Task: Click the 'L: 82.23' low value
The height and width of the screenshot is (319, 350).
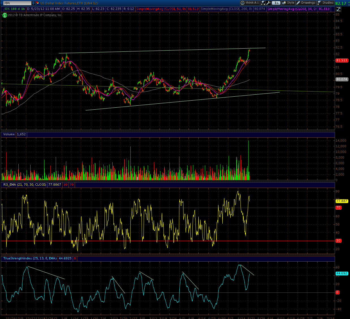Action: pos(98,9)
